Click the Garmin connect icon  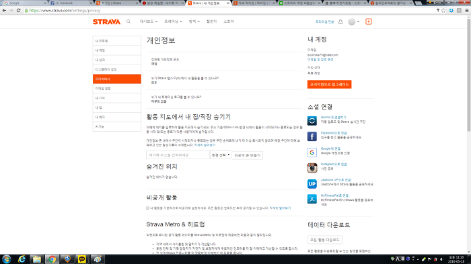312,121
